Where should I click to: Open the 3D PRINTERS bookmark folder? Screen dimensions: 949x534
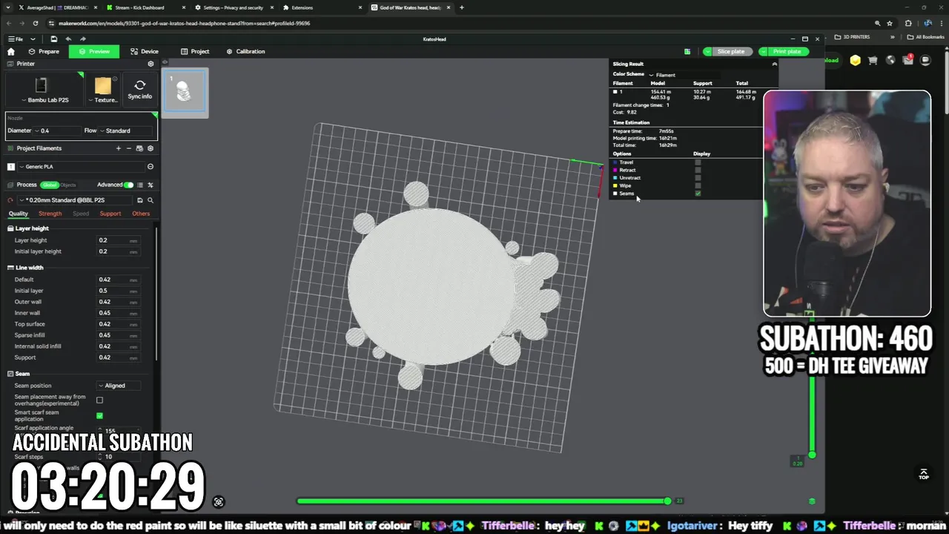coord(852,37)
